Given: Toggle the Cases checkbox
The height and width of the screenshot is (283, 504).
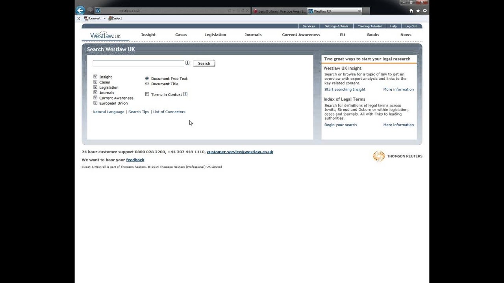Looking at the screenshot, I should 95,82.
